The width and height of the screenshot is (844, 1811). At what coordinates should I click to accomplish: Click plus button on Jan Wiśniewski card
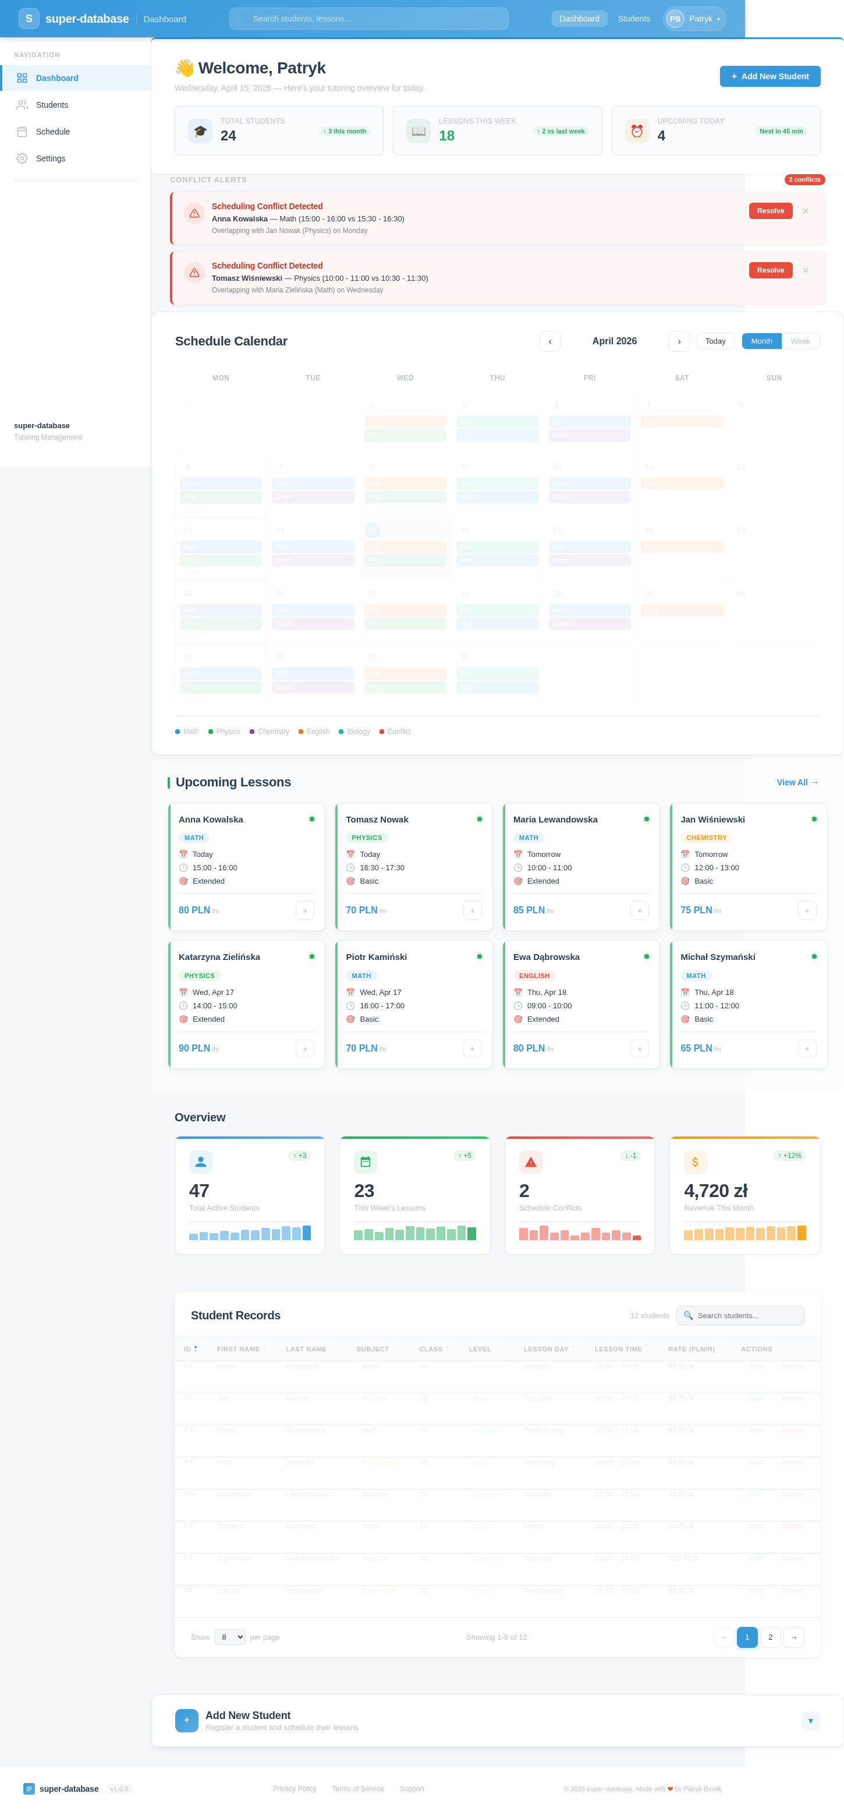tap(807, 910)
